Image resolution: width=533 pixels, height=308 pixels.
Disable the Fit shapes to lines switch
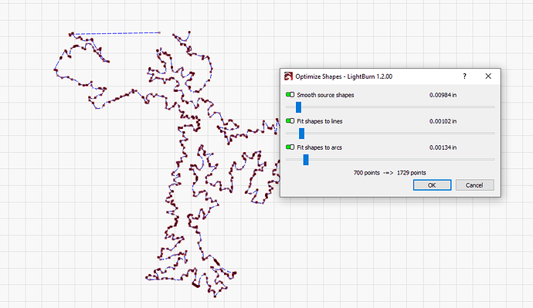point(290,121)
